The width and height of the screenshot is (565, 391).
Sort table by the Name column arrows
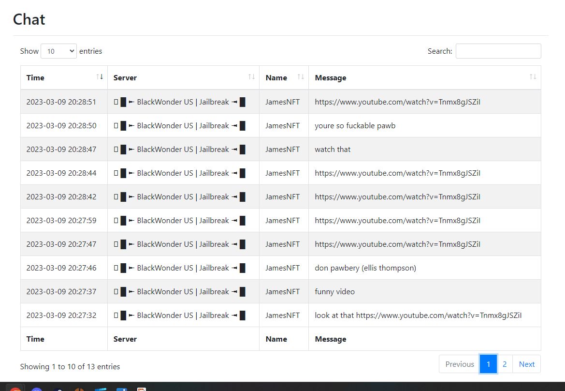[301, 77]
